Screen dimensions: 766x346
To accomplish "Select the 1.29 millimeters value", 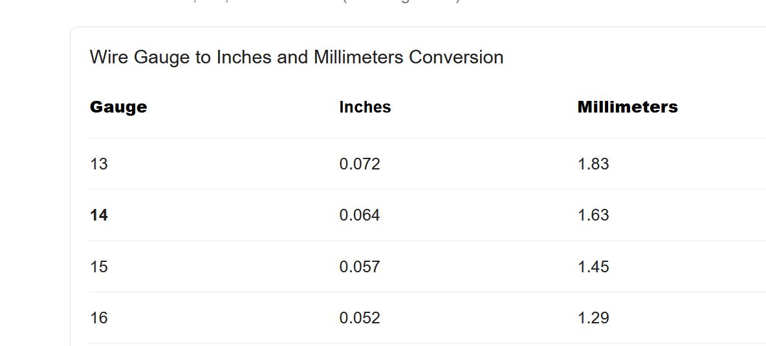I will pyautogui.click(x=593, y=318).
